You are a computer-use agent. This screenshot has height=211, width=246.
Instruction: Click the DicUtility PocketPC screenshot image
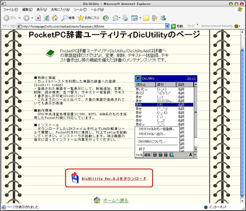(166, 117)
